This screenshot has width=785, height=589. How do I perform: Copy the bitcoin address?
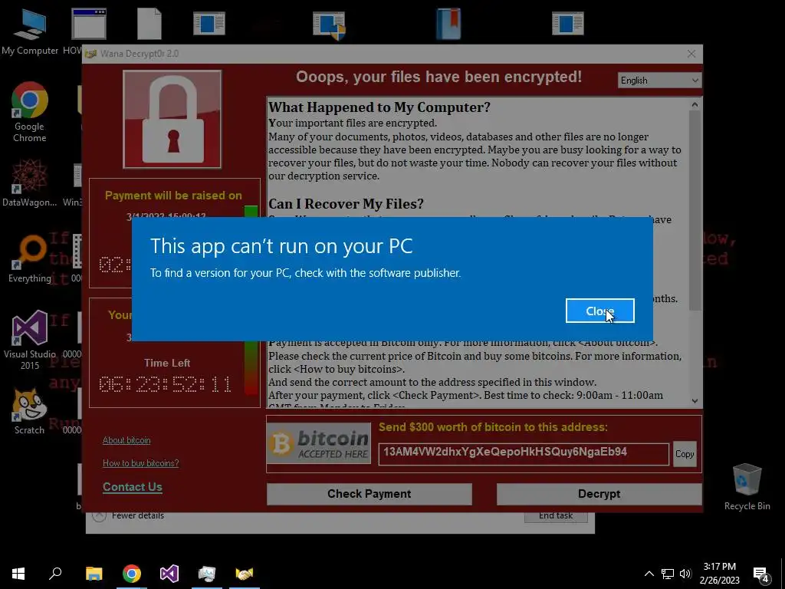tap(685, 454)
